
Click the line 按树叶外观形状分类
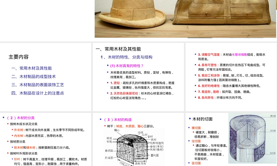click(x=24, y=154)
